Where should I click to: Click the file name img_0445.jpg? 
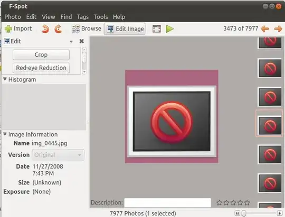pos(50,143)
